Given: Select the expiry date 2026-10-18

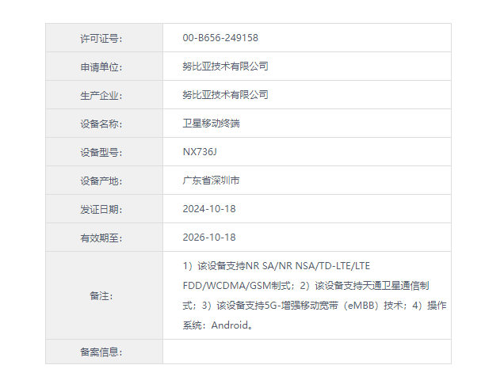Looking at the screenshot, I should (x=209, y=237).
